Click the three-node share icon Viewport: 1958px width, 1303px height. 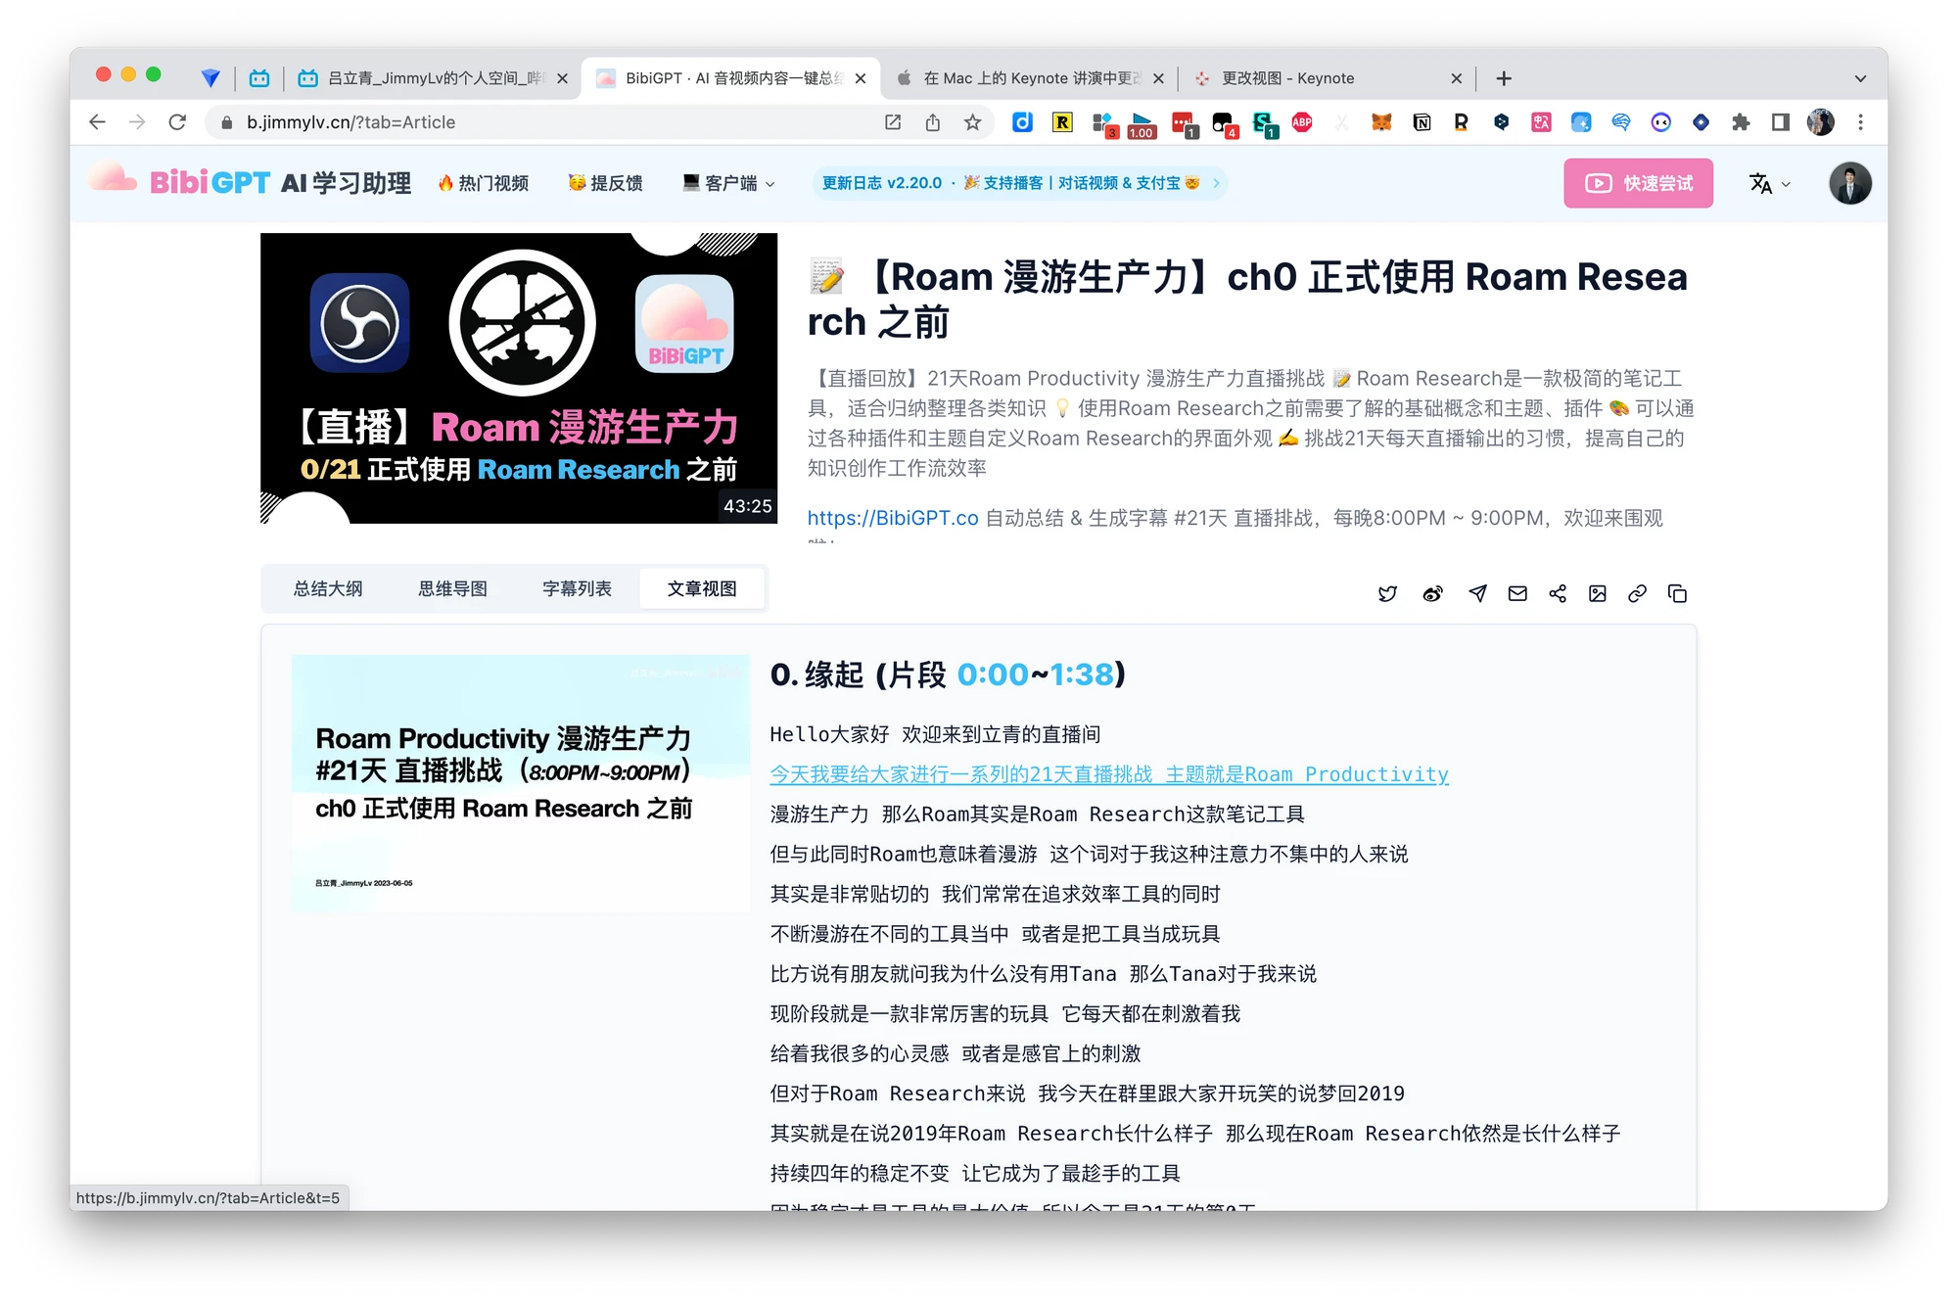point(1558,593)
